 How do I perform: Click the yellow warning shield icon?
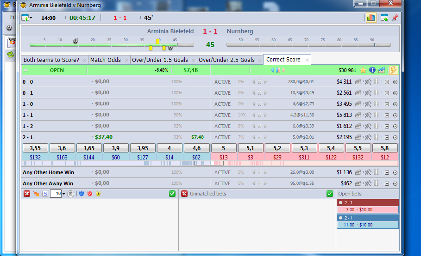(98, 194)
